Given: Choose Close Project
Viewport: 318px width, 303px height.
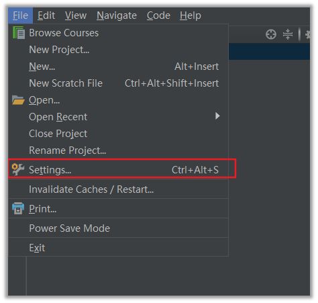Looking at the screenshot, I should [118, 134].
